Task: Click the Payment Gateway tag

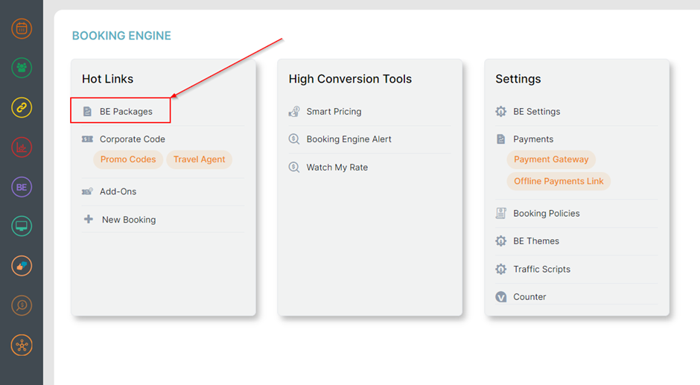Action: tap(551, 159)
